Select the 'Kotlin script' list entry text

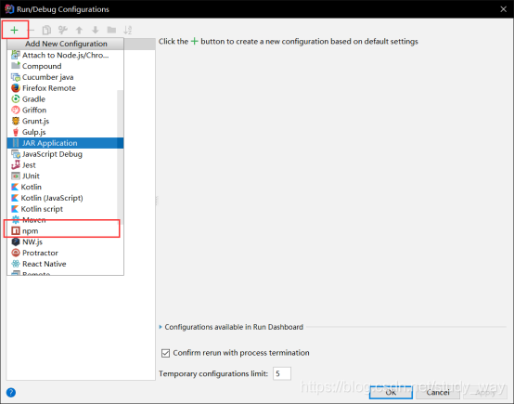42,209
